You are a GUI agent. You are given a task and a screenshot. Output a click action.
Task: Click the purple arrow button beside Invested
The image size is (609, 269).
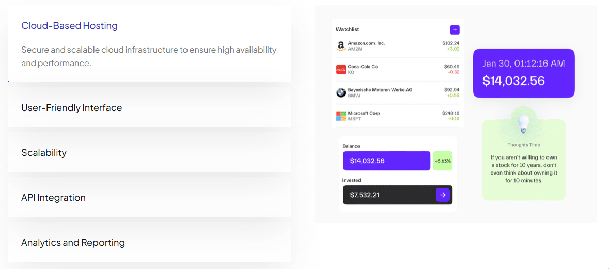coord(443,195)
